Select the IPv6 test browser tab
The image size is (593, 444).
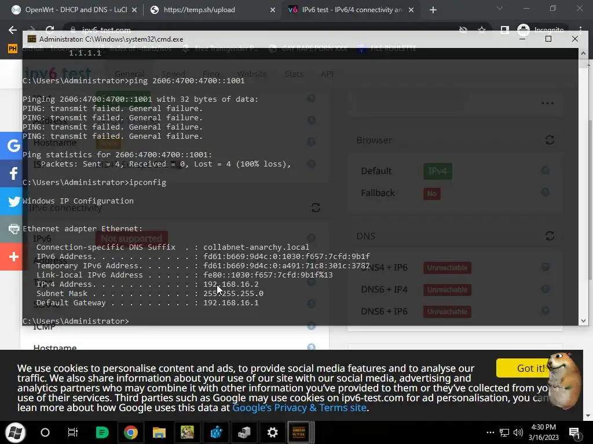[350, 10]
